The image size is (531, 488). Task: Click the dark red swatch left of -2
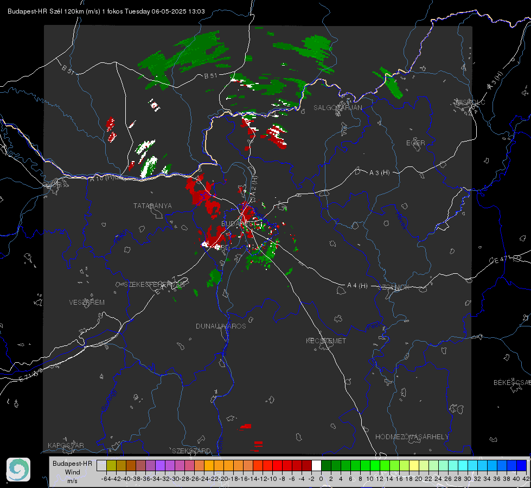coord(306,465)
